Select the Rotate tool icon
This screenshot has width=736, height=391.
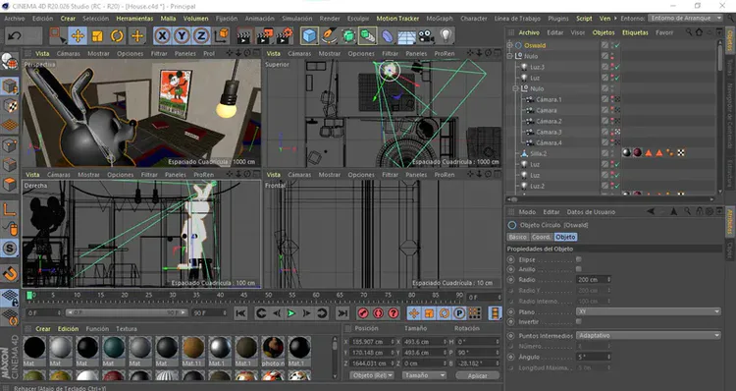(x=117, y=36)
